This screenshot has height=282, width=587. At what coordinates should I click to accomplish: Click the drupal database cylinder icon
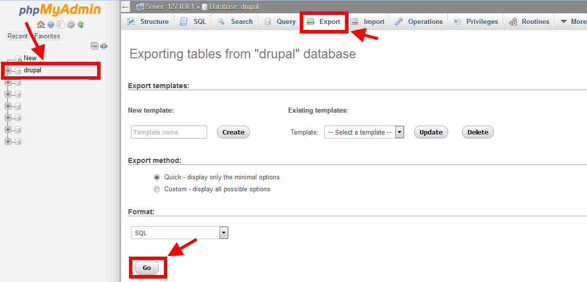(x=18, y=70)
